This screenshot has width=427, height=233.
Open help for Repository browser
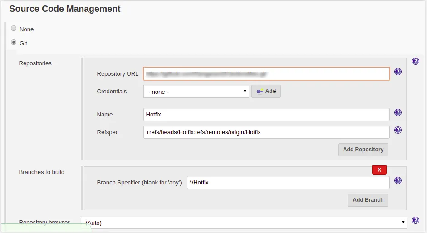coord(415,221)
